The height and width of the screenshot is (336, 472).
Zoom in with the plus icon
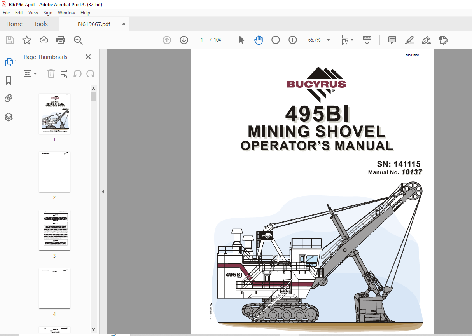coord(293,40)
